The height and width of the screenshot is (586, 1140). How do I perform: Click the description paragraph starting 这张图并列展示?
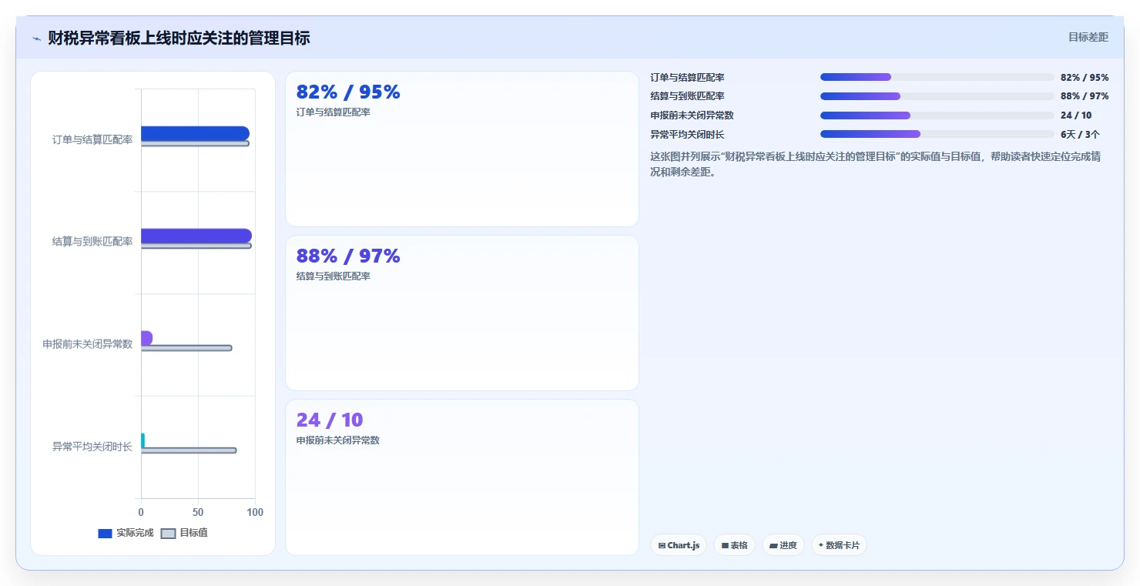(x=876, y=164)
